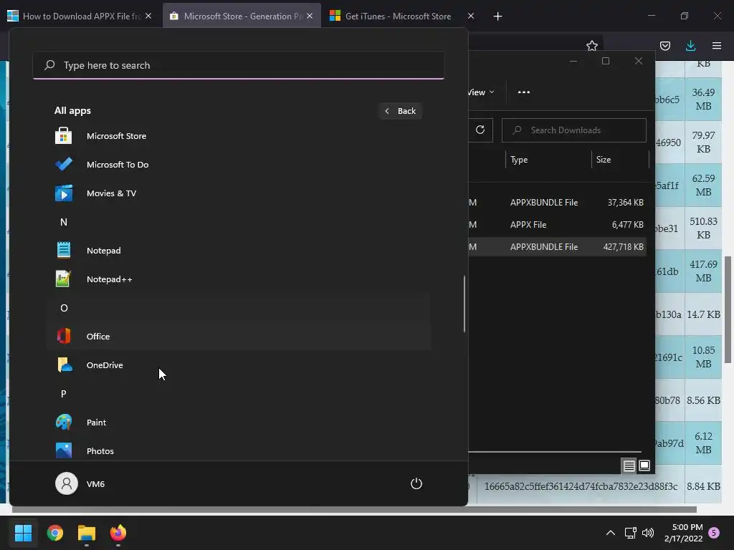Open the See more ellipsis menu in Explorer
Viewport: 734px width, 550px height.
coord(524,92)
